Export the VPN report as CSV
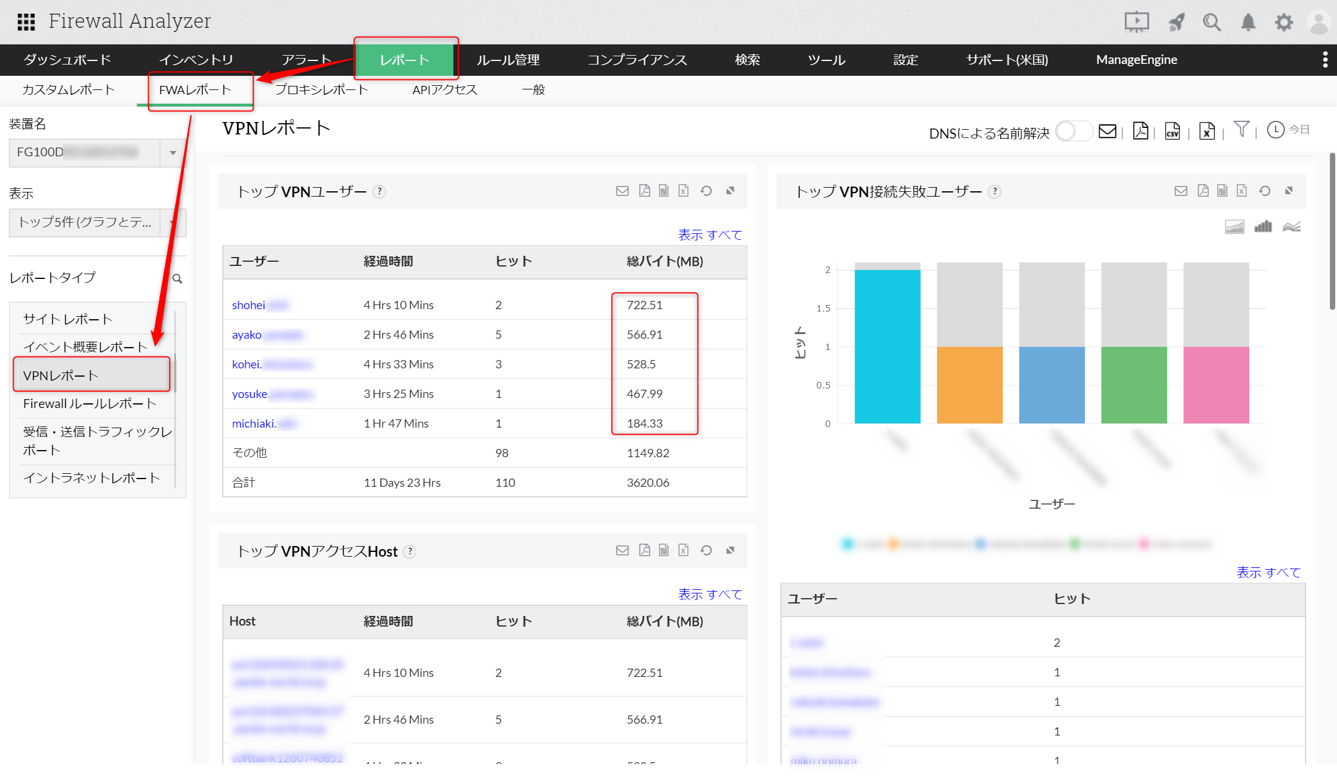 point(1172,131)
